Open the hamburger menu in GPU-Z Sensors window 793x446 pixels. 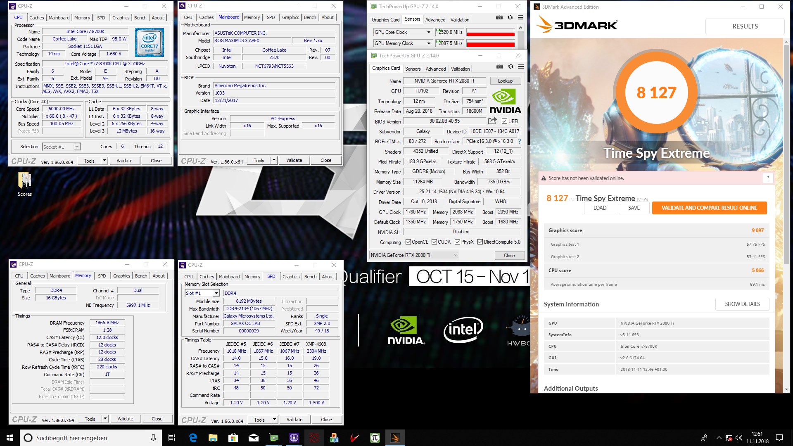(x=520, y=17)
